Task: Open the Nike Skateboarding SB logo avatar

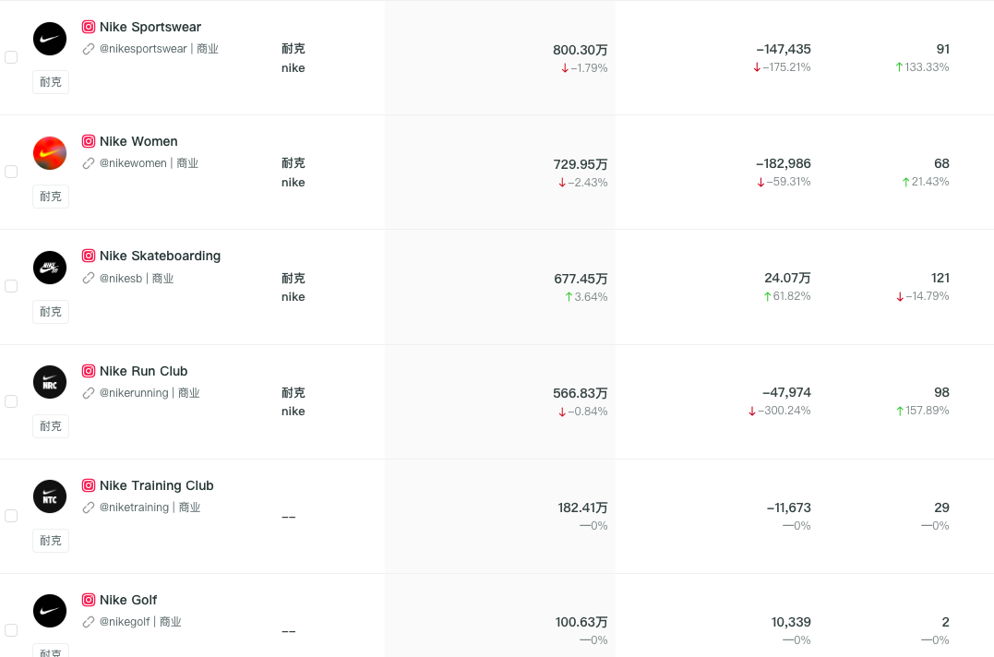Action: point(50,268)
